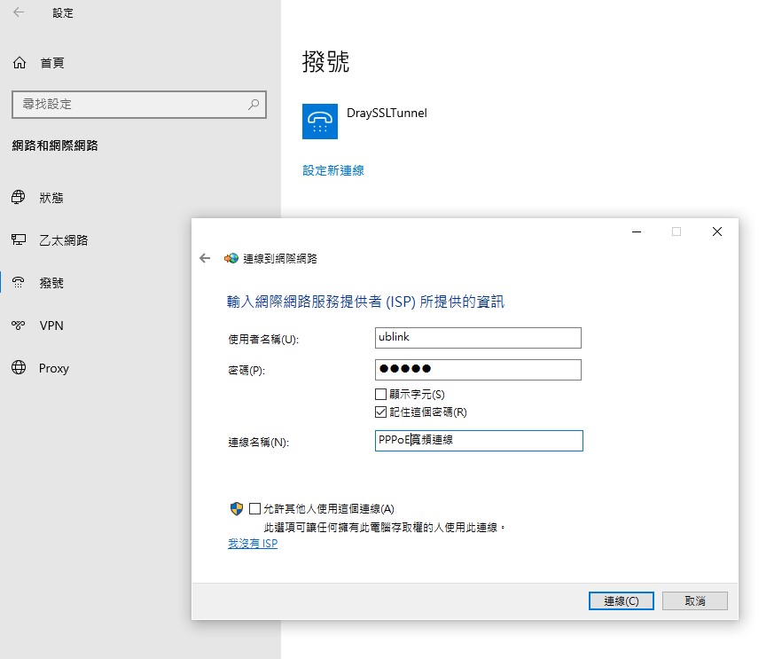Go back using the Settings back arrow

[20, 13]
